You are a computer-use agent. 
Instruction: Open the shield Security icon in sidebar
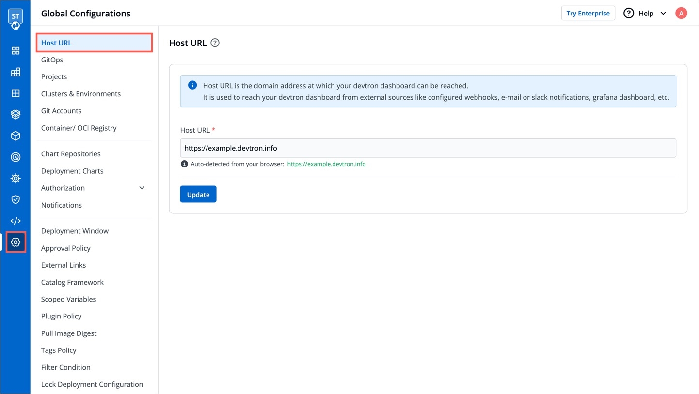[x=16, y=200]
